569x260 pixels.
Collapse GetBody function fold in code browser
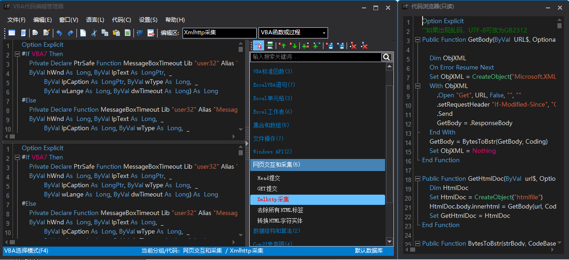point(417,40)
